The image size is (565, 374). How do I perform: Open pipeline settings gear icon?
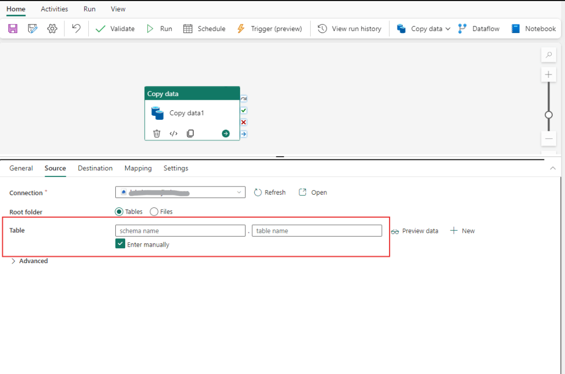[52, 29]
